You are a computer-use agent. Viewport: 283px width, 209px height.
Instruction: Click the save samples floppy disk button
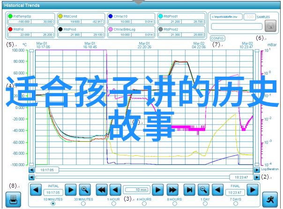(270, 26)
